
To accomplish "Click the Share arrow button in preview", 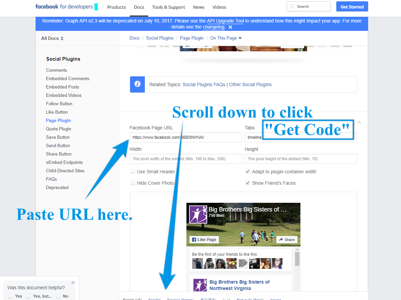I will 287,240.
